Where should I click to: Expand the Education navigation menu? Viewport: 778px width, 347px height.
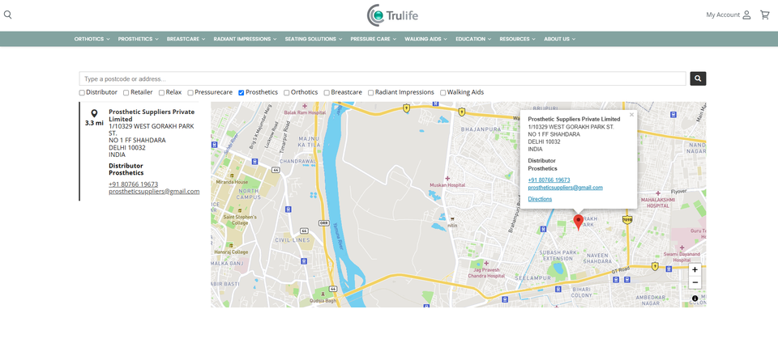pyautogui.click(x=473, y=39)
